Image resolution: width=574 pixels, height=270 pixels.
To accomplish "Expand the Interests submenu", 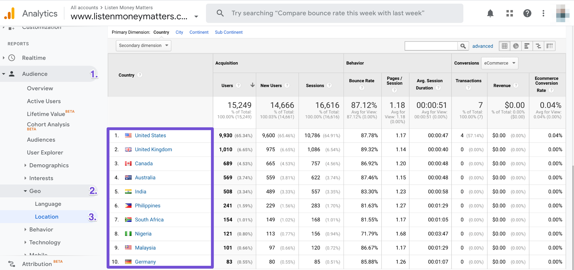I will 25,178.
